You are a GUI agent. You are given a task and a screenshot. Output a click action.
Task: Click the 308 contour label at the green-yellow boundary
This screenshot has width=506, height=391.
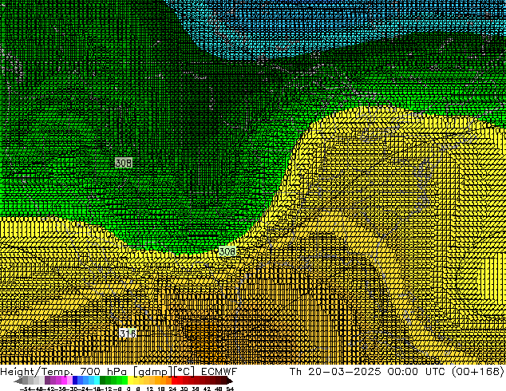pyautogui.click(x=227, y=251)
